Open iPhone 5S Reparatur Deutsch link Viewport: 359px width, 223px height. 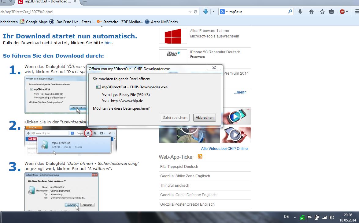(x=215, y=52)
